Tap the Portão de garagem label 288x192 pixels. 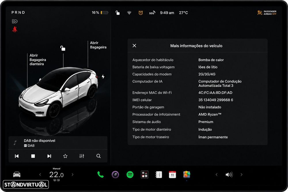pos(148,107)
